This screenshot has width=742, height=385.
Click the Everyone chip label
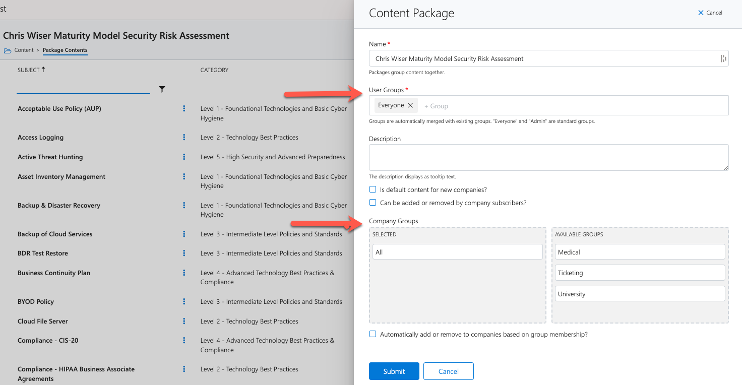pyautogui.click(x=391, y=105)
